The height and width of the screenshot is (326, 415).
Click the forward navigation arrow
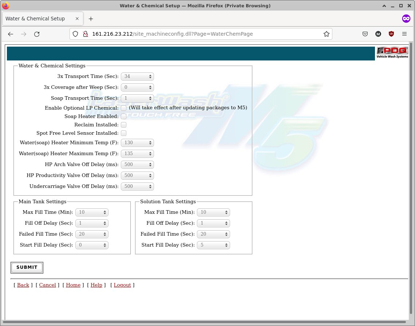[x=24, y=34]
